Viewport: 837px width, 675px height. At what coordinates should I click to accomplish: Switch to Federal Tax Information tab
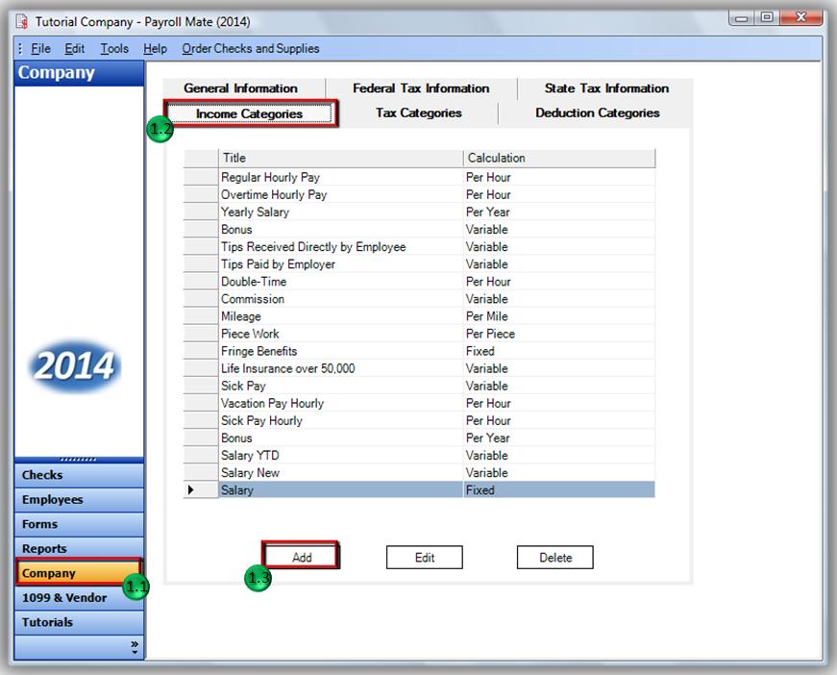421,88
